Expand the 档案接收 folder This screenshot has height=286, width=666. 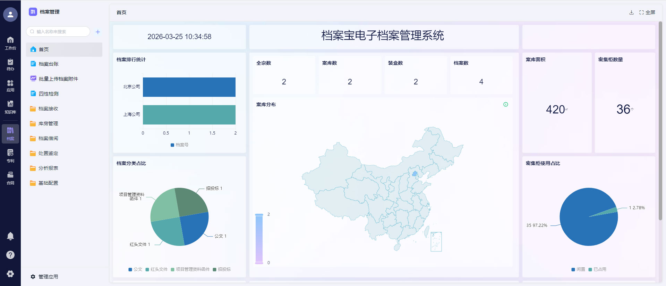click(48, 109)
